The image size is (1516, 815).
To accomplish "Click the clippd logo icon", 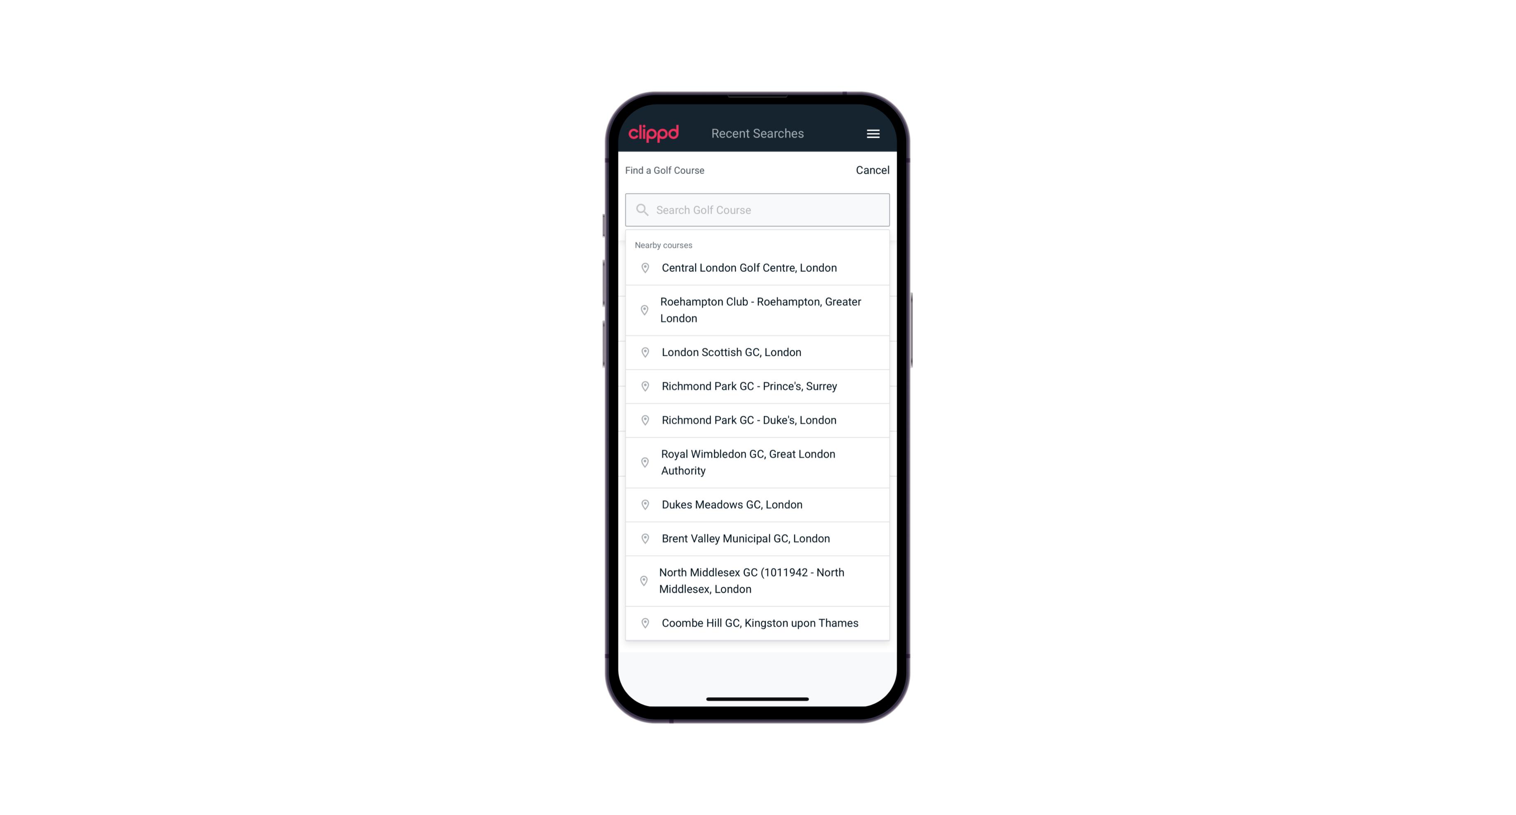I will [x=655, y=133].
